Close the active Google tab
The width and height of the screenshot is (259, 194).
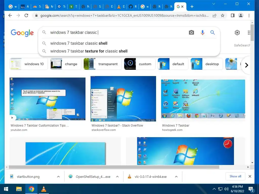point(182,7)
